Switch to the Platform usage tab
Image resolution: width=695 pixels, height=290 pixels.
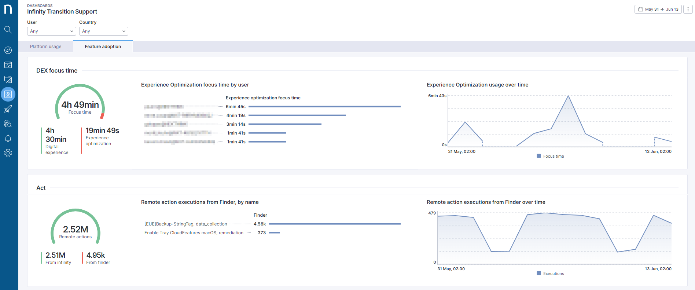click(x=46, y=47)
